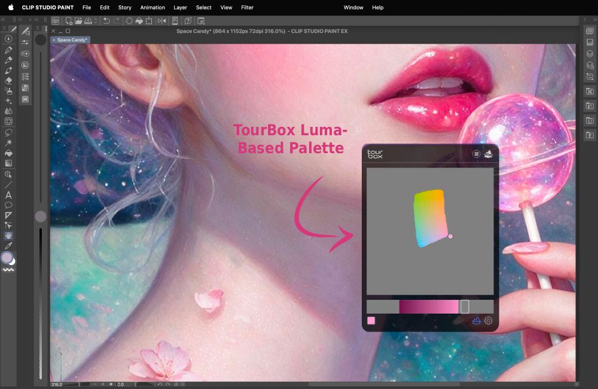Select the Text tool

point(8,195)
